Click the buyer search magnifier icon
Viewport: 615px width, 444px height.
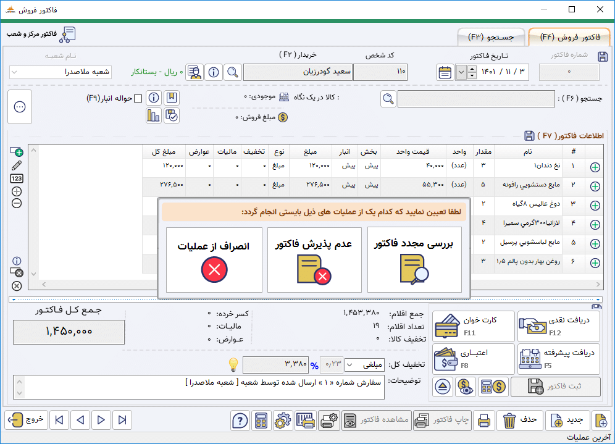point(233,72)
